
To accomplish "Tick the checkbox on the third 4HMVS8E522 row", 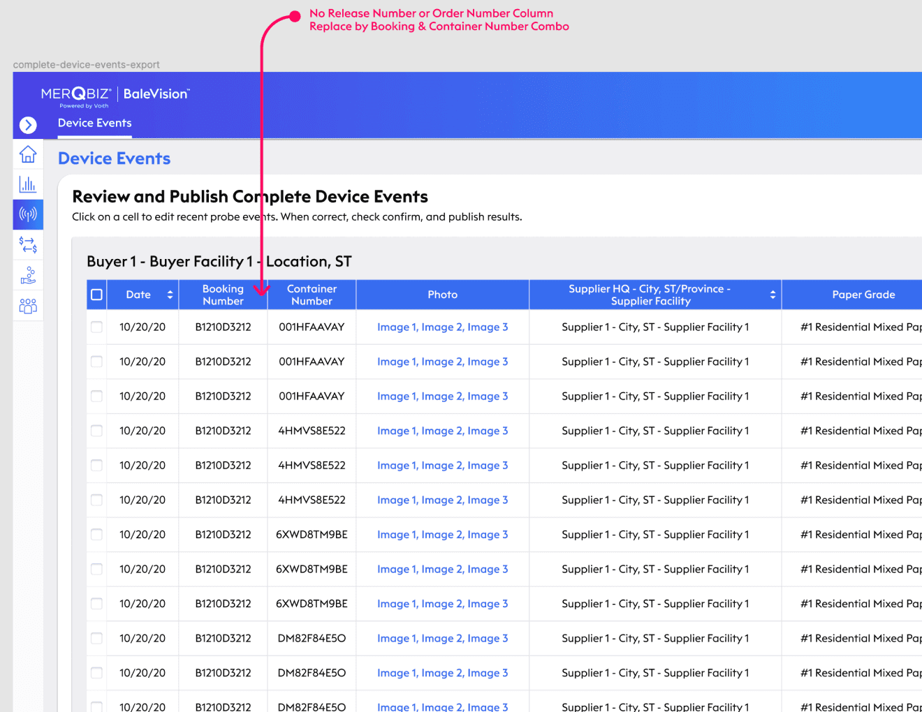I will coord(97,500).
